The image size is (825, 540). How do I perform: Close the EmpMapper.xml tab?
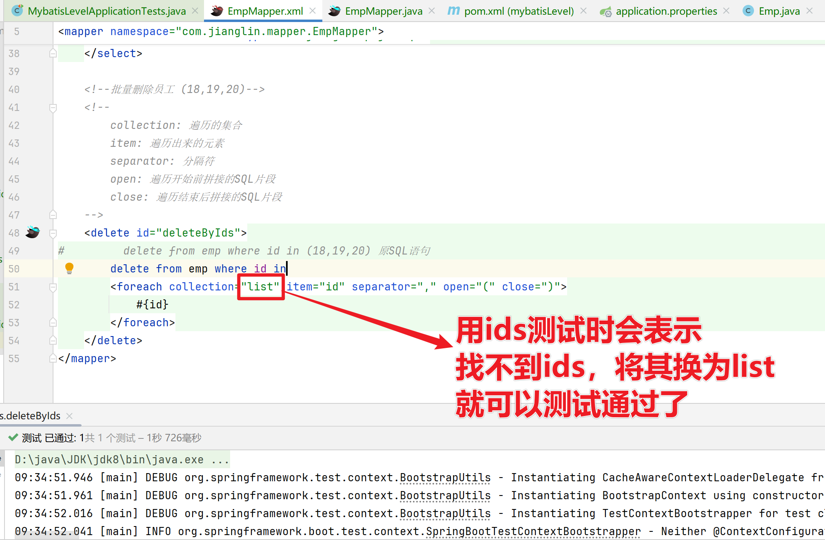click(x=313, y=11)
